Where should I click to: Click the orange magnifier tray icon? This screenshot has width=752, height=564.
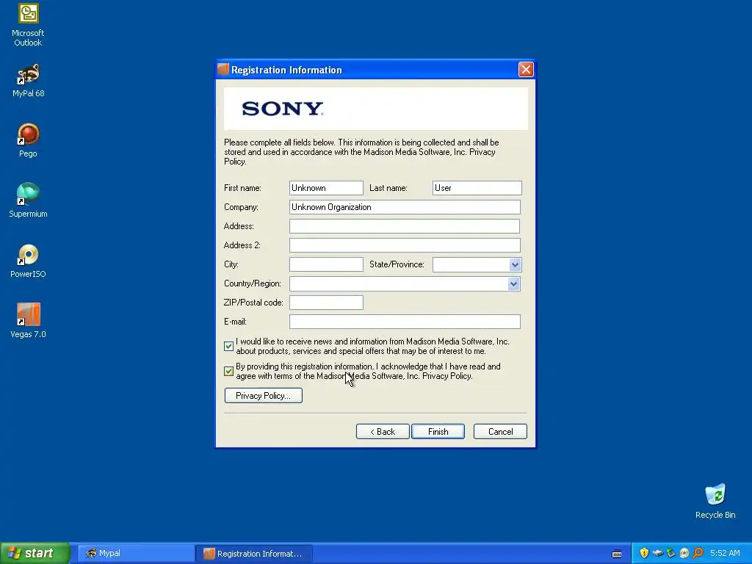[698, 553]
